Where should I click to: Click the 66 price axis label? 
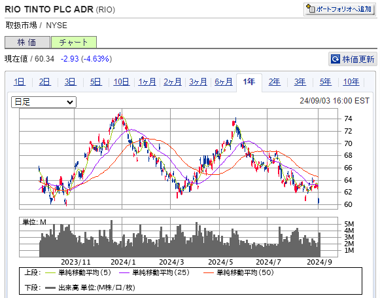click(348, 168)
